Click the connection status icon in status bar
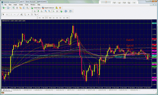The width and height of the screenshot is (158, 95). click(3, 93)
